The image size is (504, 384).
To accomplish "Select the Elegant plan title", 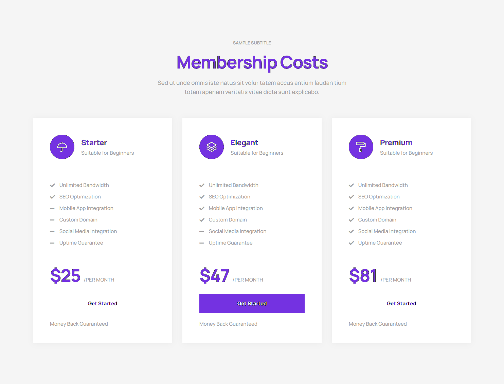I will pyautogui.click(x=244, y=142).
